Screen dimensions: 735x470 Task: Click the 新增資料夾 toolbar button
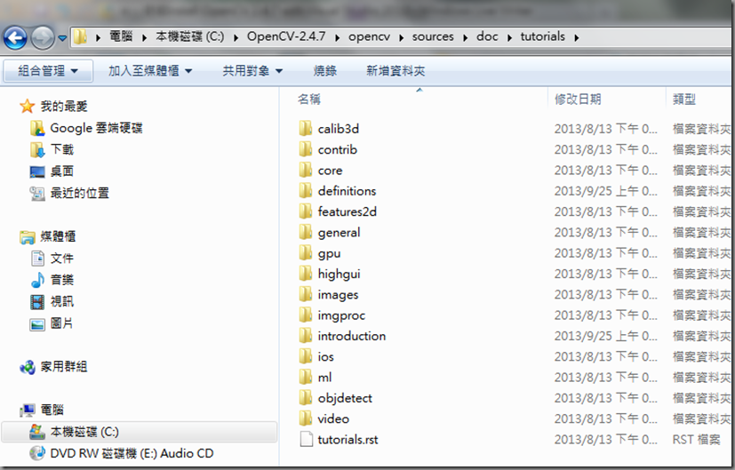tap(395, 71)
